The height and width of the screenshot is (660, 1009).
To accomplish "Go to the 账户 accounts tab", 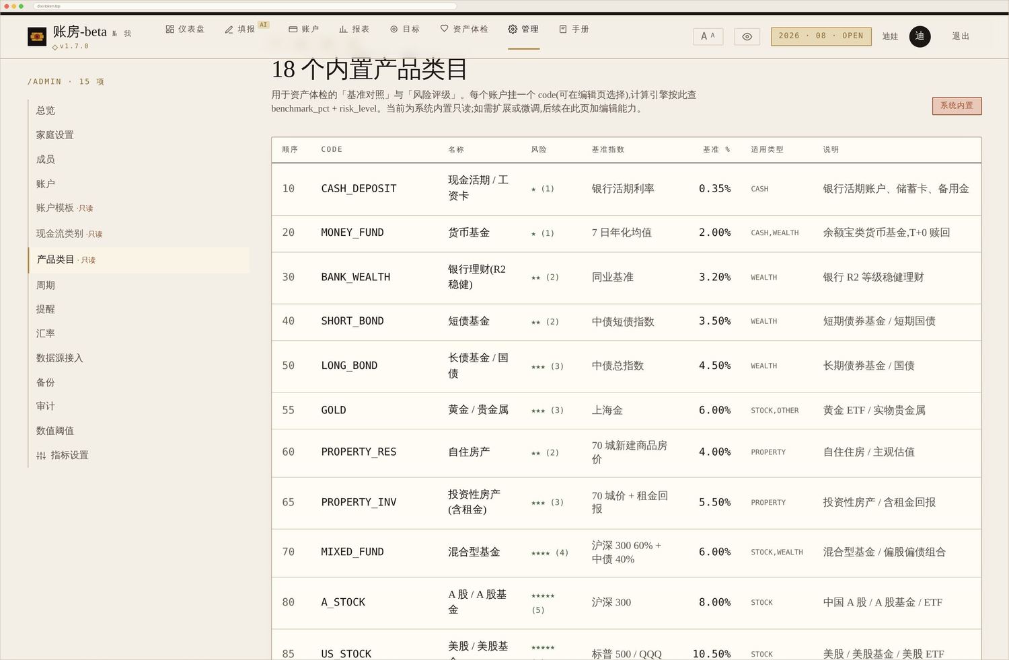I will [304, 29].
